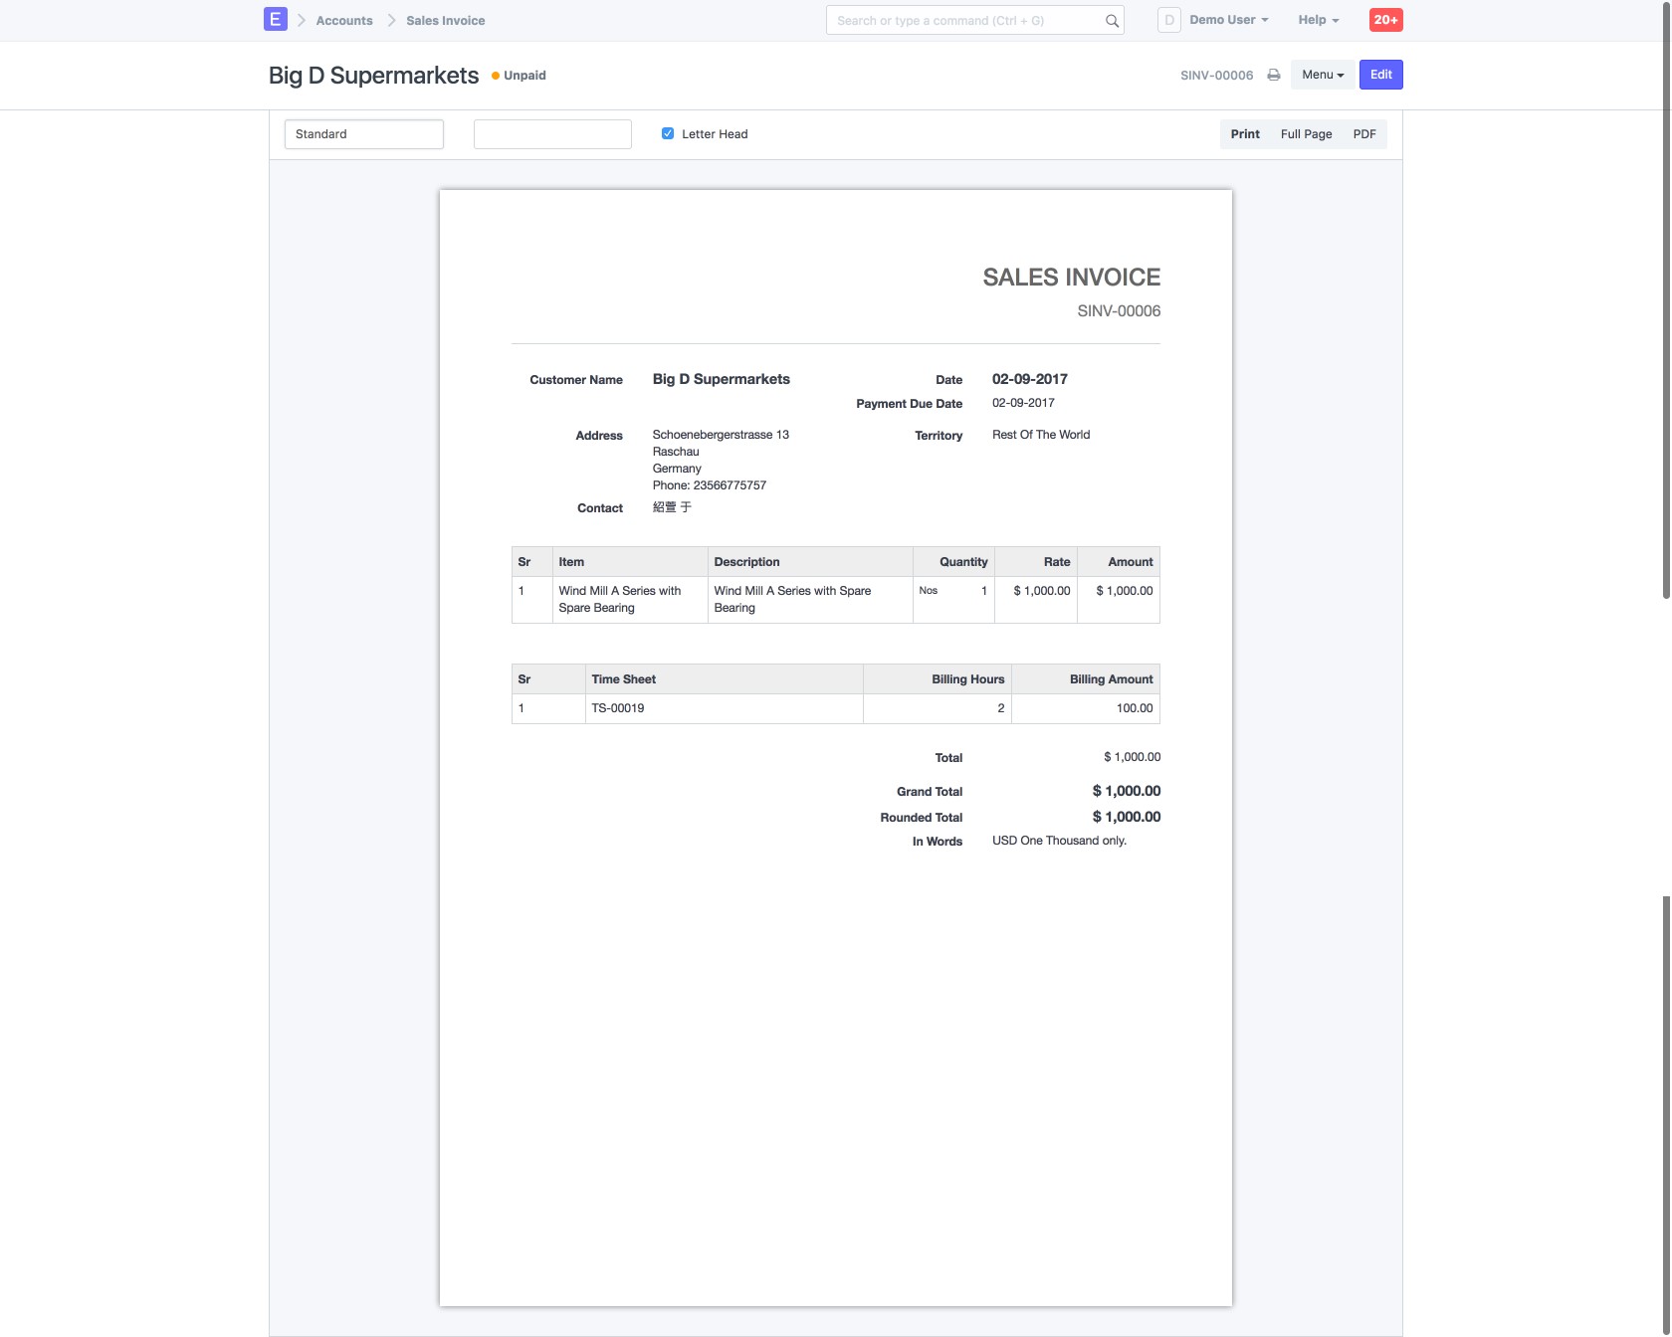Open the Help dropdown menu
The image size is (1672, 1337).
(1318, 20)
